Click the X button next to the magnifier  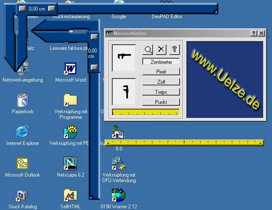tap(161, 50)
